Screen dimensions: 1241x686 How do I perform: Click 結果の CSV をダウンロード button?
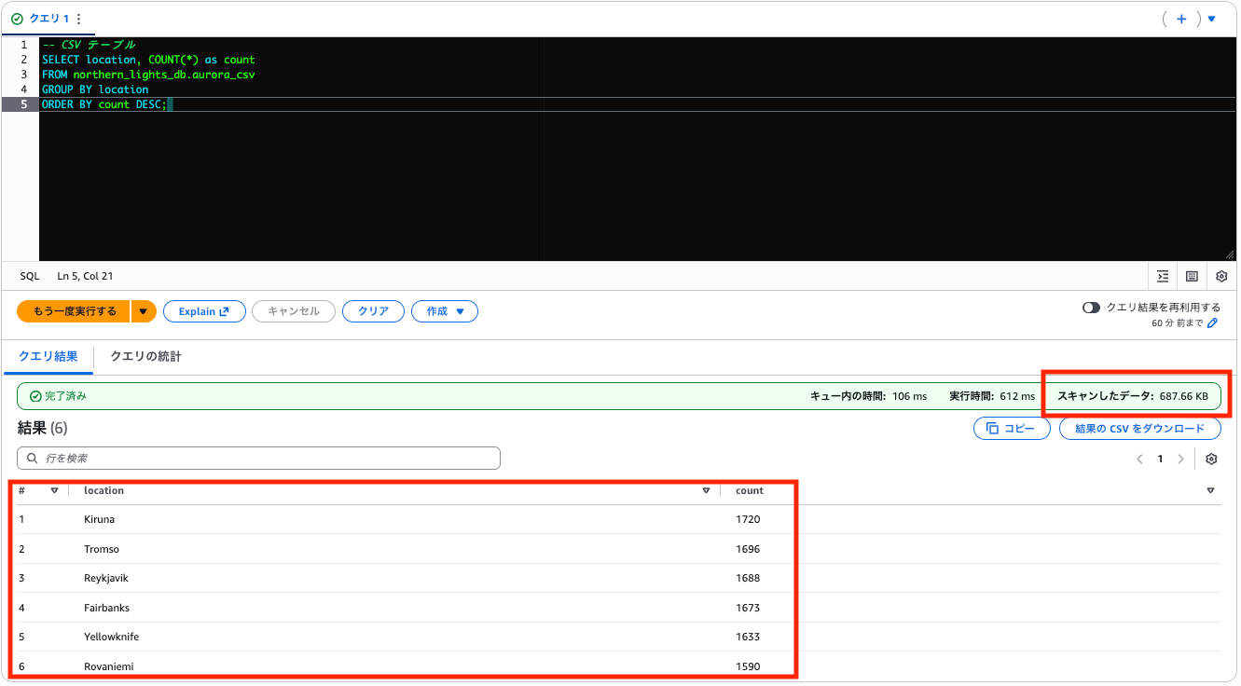tap(1139, 429)
